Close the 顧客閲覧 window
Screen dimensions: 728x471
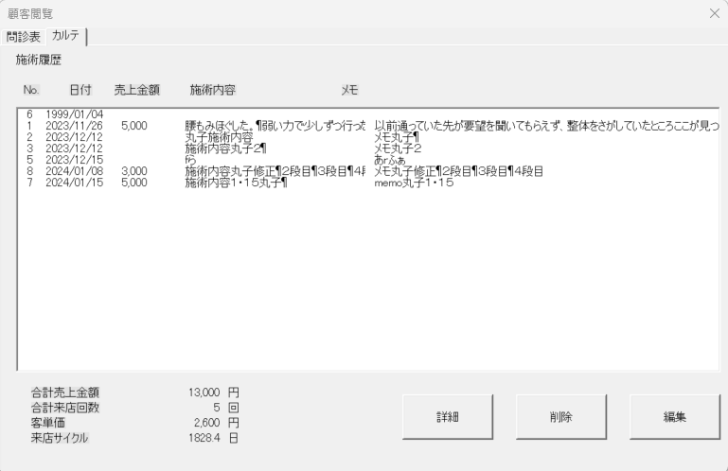[715, 13]
